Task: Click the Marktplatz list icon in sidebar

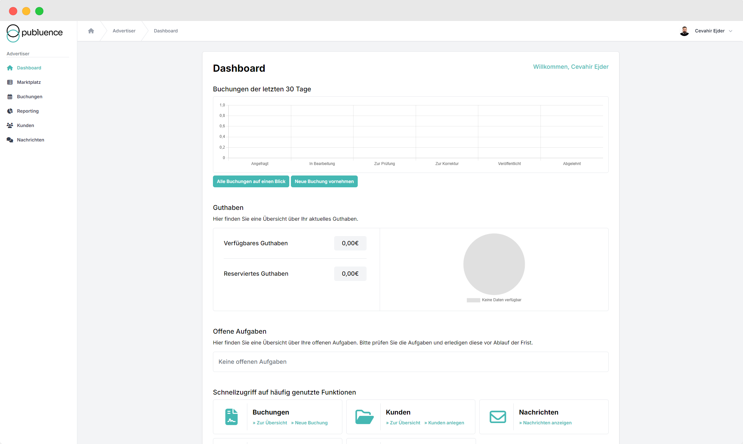Action: tap(10, 82)
